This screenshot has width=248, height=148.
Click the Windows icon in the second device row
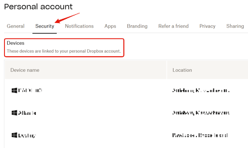(14, 113)
